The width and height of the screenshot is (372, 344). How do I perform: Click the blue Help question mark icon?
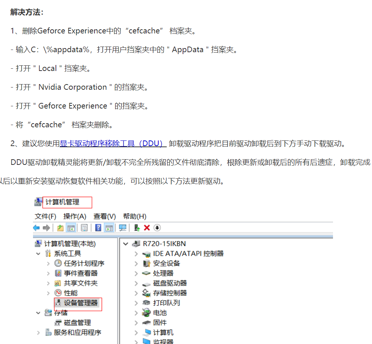98,228
